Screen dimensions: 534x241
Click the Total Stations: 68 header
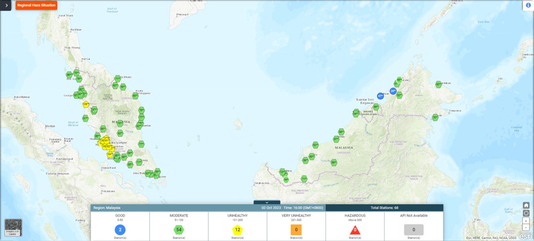tap(384, 207)
